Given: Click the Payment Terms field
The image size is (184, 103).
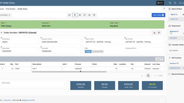Looking at the screenshot, I should pos(60,41).
